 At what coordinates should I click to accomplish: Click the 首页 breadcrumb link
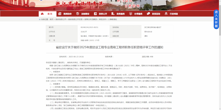click(52, 19)
